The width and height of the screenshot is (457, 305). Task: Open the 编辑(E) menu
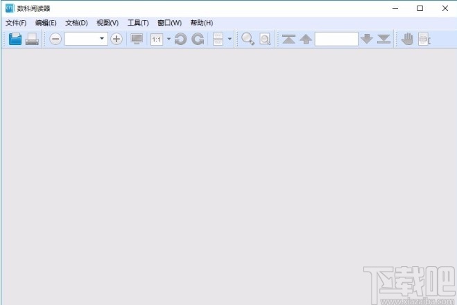click(46, 23)
